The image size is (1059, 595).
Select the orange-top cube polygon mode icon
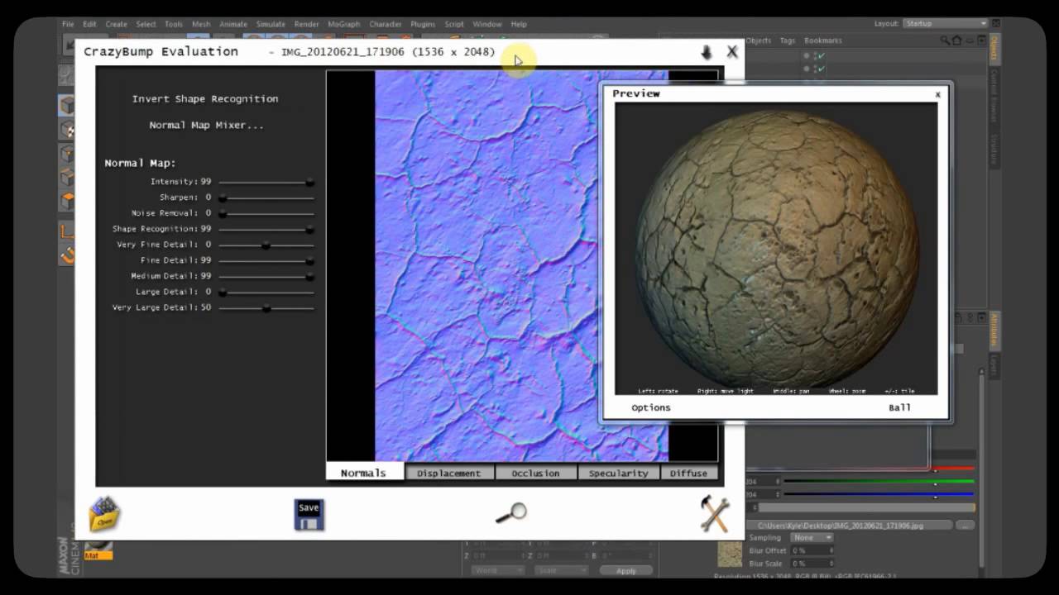coord(67,201)
